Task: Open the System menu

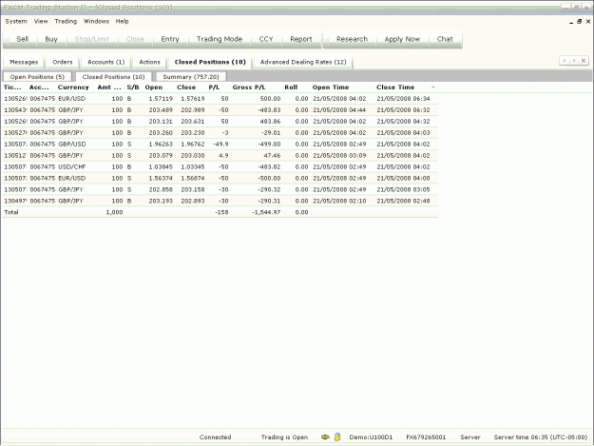Action: coord(16,21)
